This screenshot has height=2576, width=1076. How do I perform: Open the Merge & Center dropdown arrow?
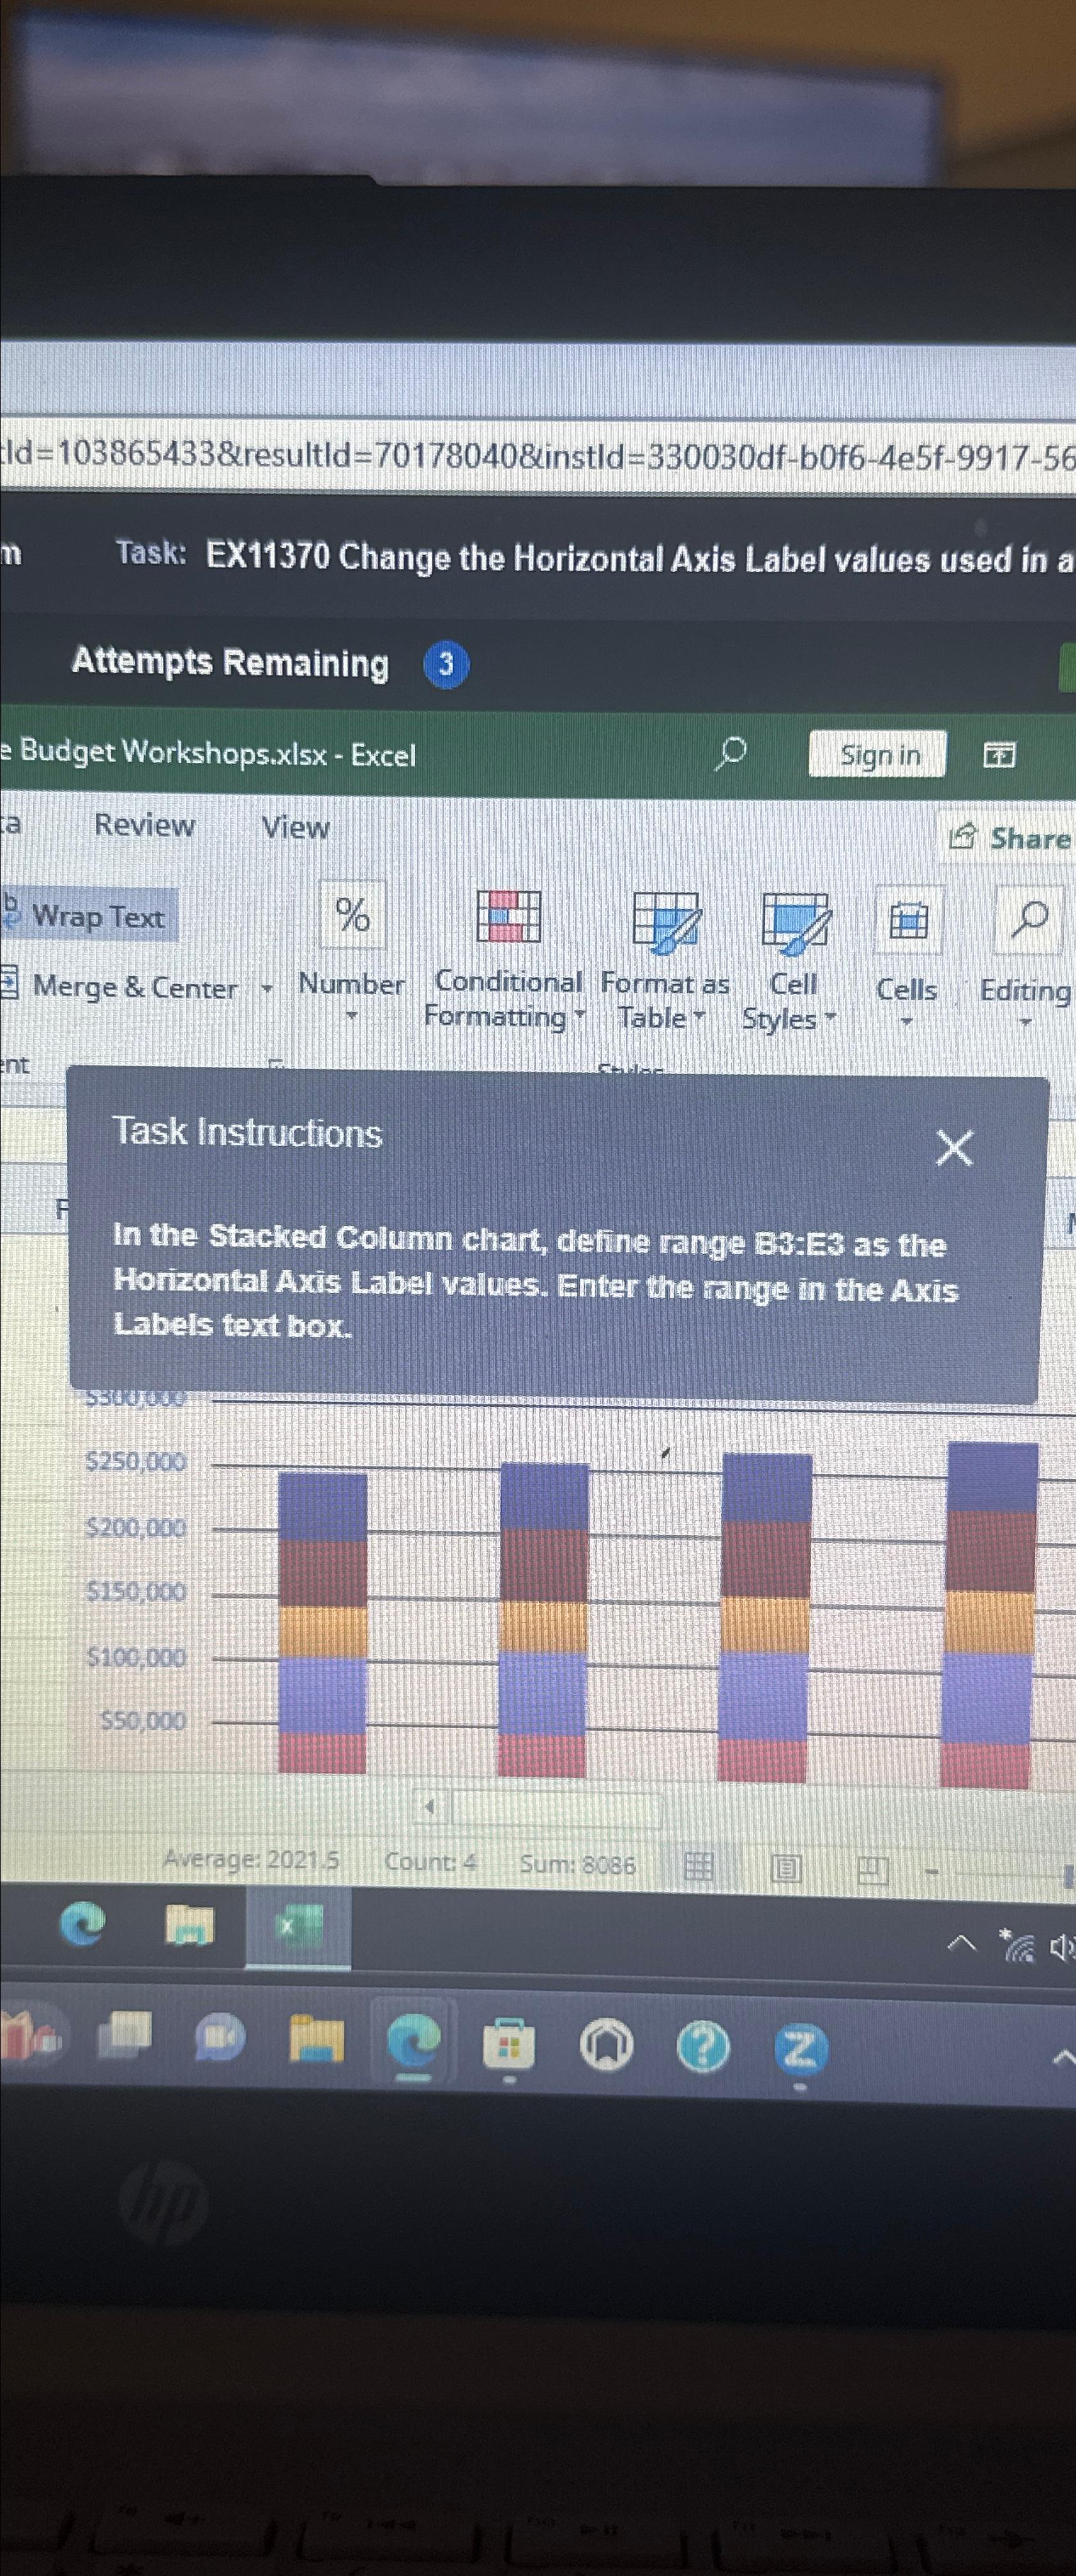(x=267, y=988)
